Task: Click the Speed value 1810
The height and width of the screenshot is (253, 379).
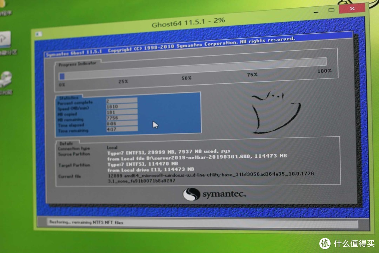Action: tap(121, 106)
